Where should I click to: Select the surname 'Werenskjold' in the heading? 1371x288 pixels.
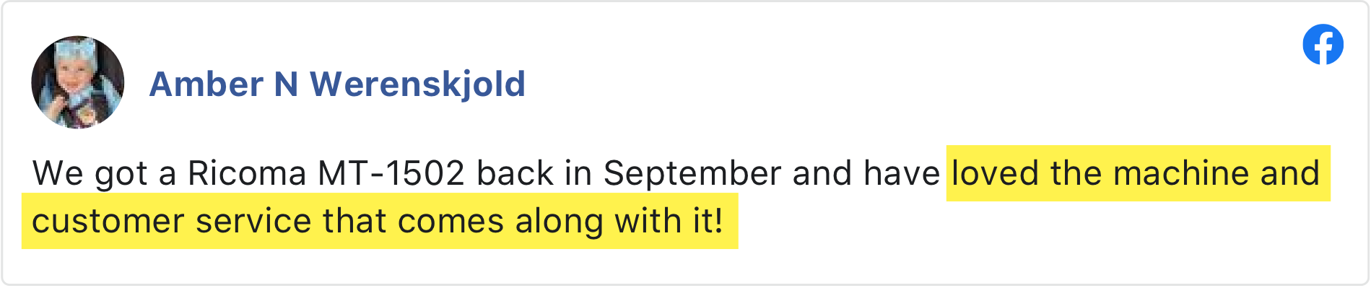pos(417,84)
